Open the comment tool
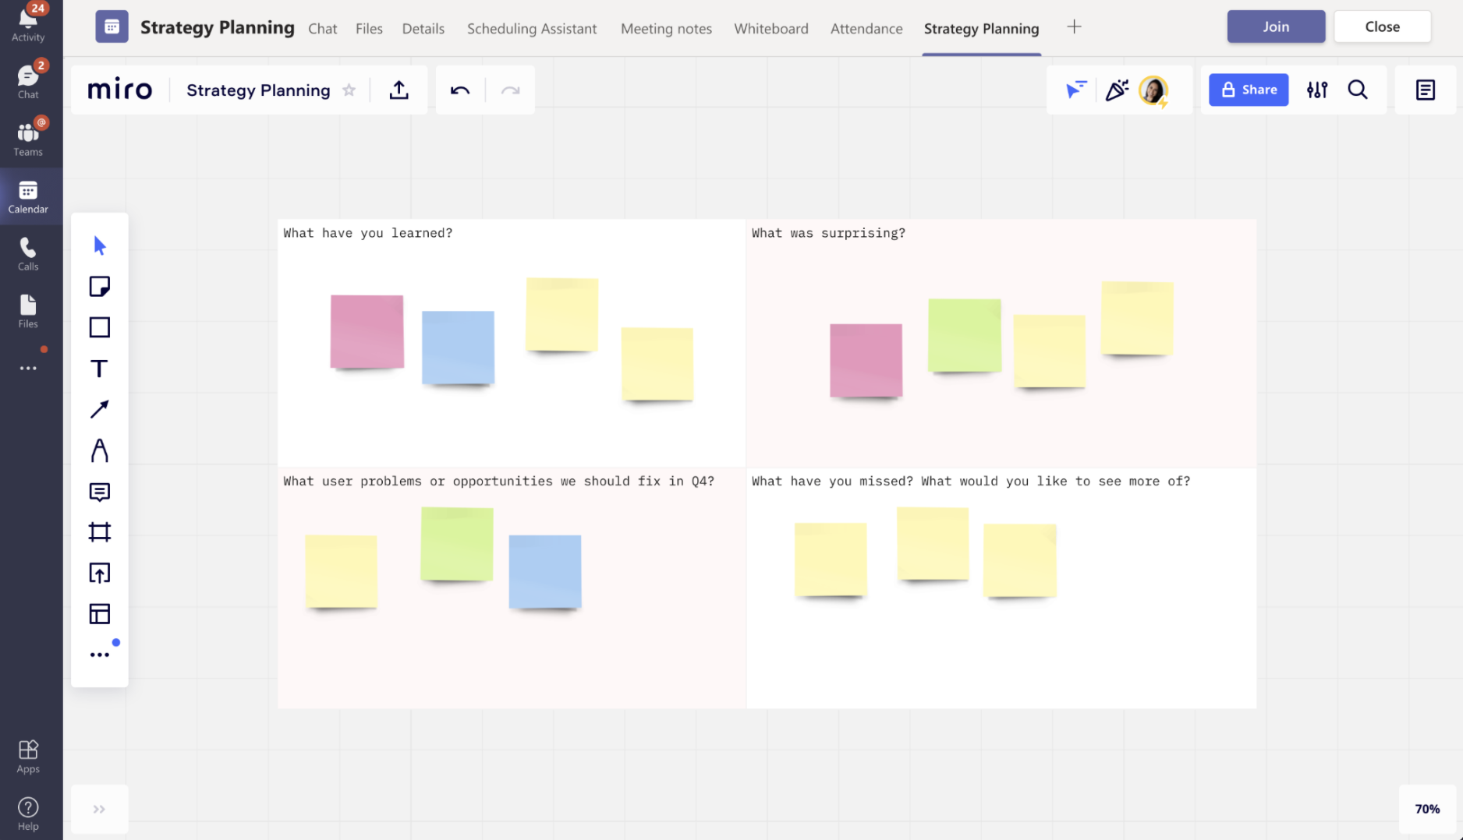 (99, 492)
